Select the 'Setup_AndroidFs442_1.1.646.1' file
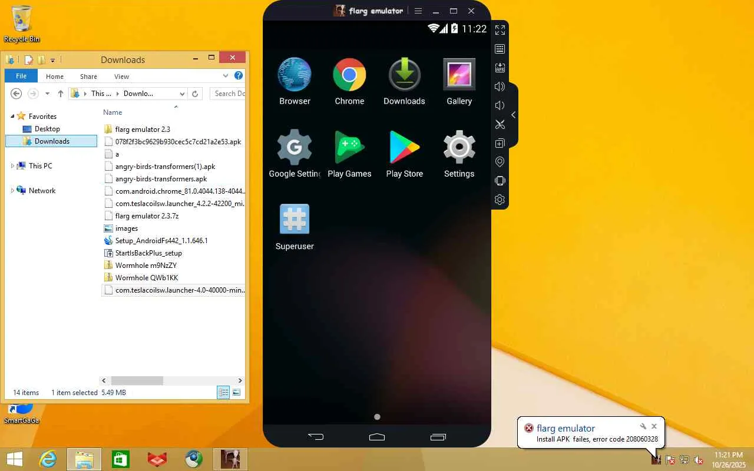 pos(161,241)
